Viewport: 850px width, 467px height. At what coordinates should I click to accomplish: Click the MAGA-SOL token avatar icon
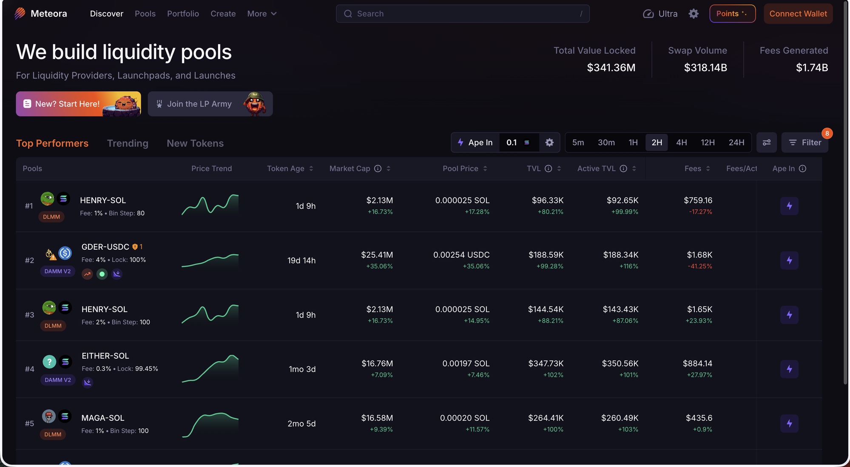coord(49,416)
